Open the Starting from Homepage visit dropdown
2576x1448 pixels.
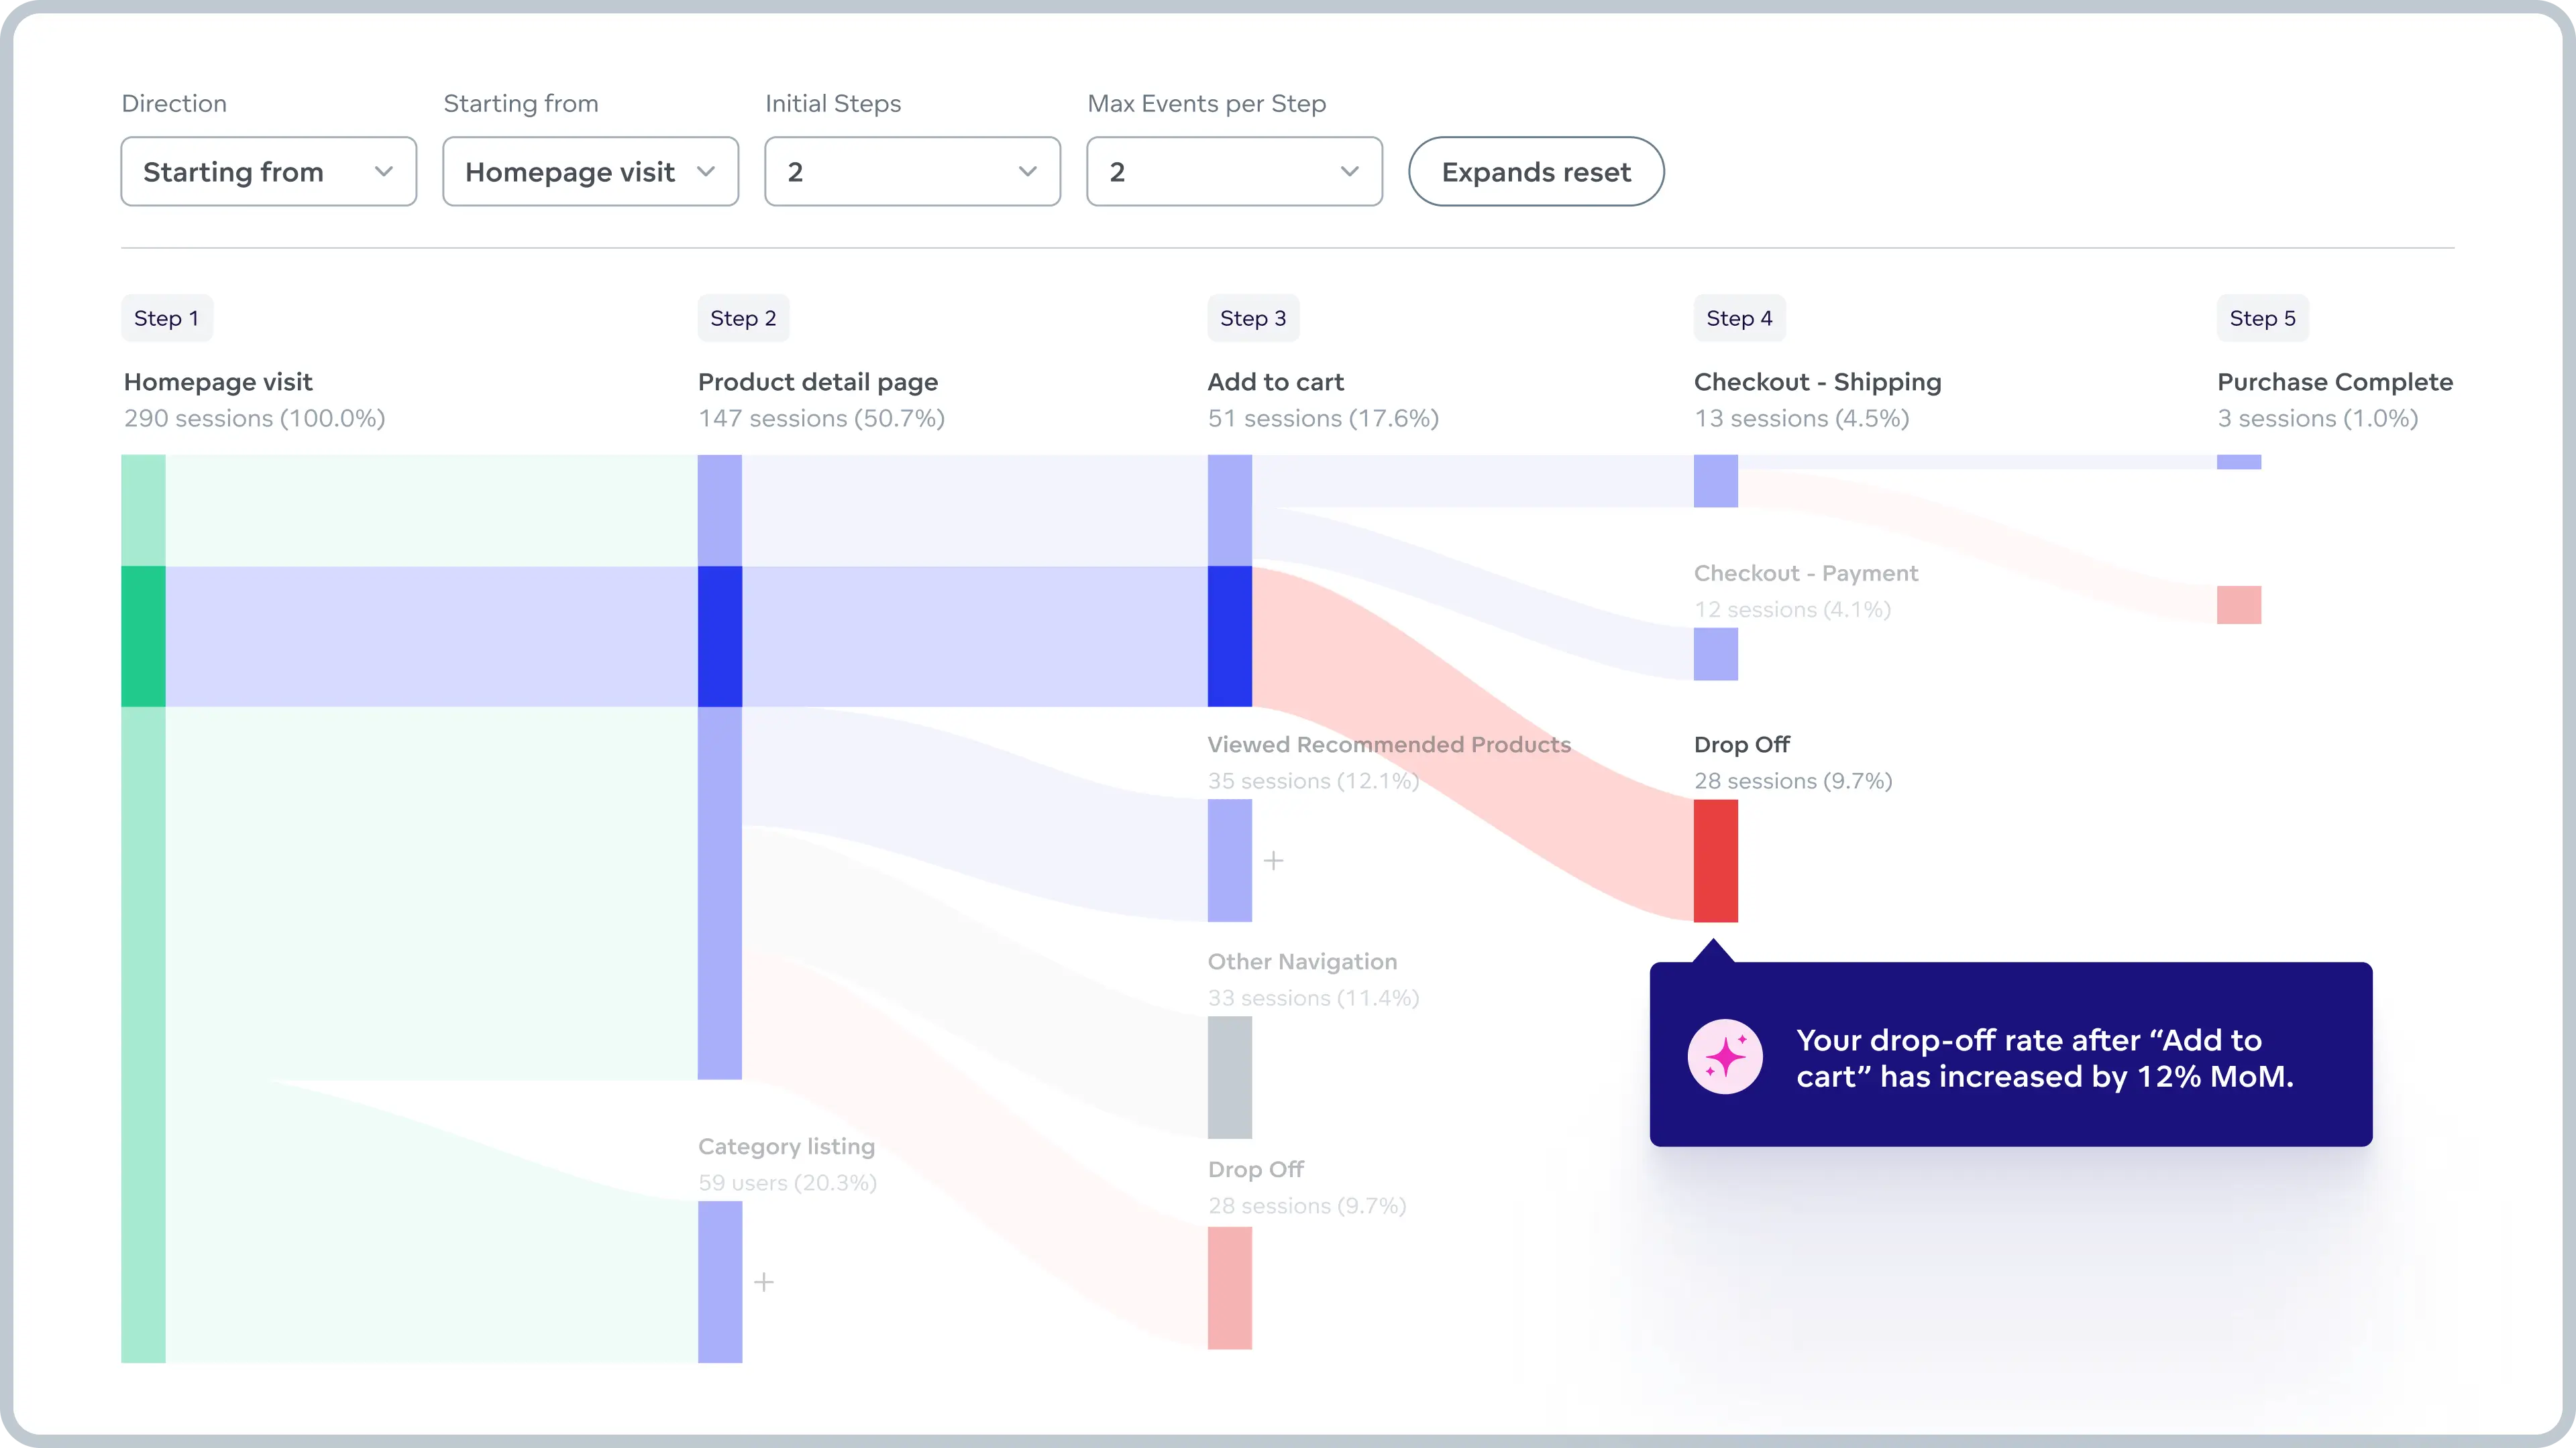click(590, 172)
